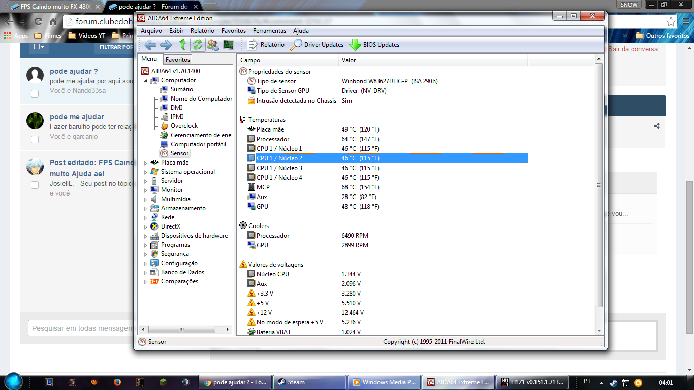Open Steam from the taskbar

point(309,382)
